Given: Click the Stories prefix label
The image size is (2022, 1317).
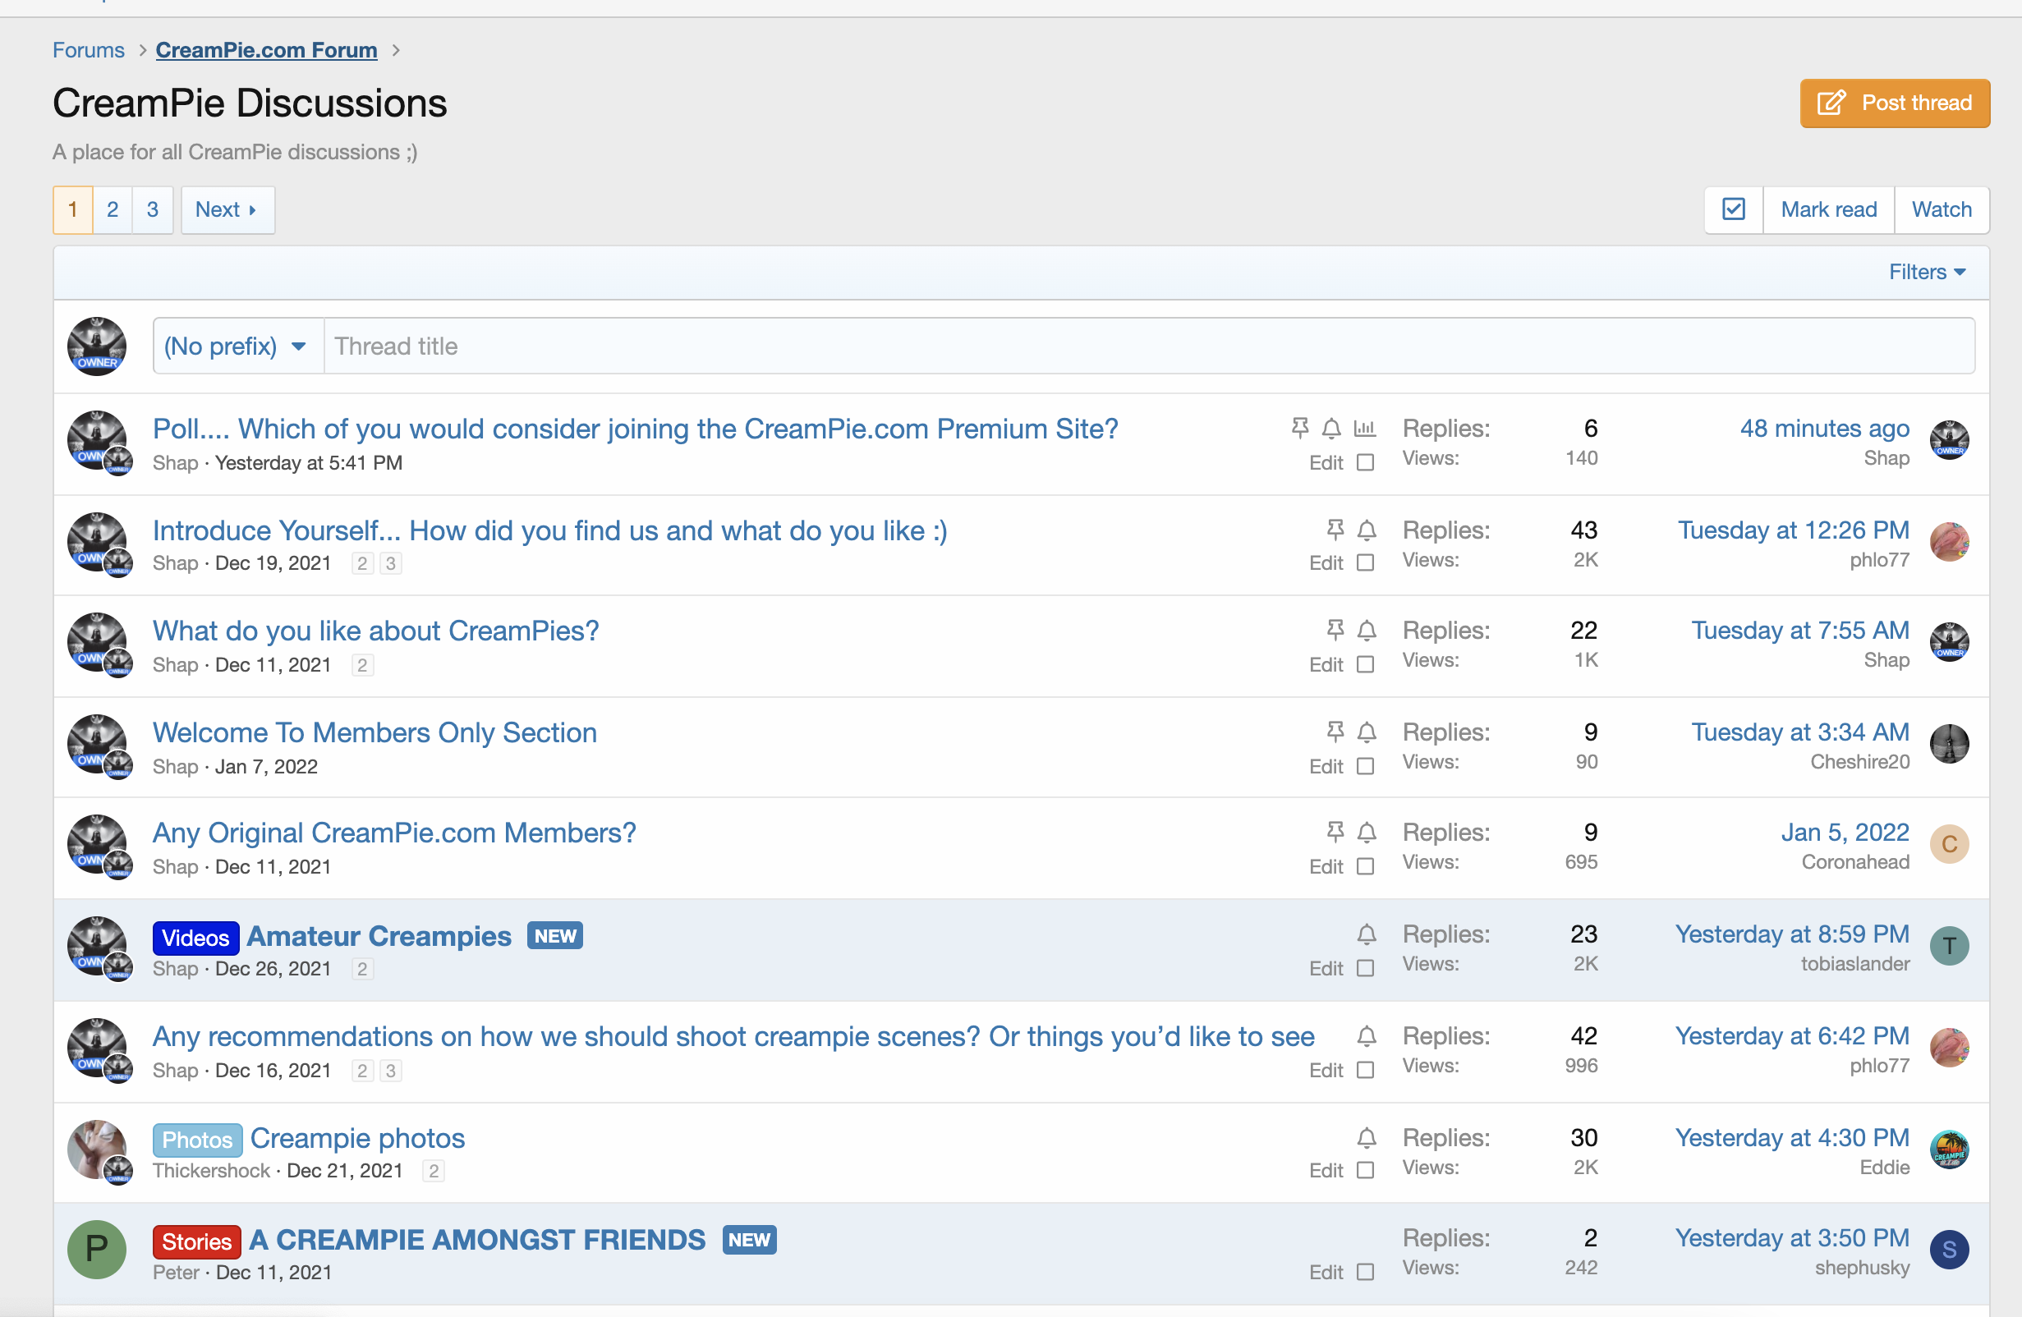Looking at the screenshot, I should pos(196,1241).
